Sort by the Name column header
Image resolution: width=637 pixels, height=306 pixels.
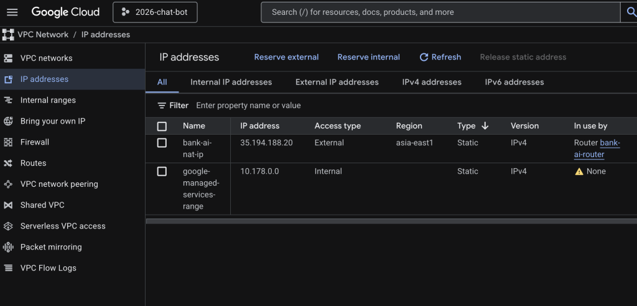194,126
